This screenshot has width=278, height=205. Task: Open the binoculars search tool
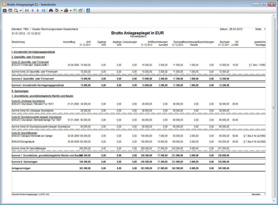click(51, 11)
